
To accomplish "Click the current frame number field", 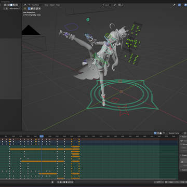I will coord(159,182).
